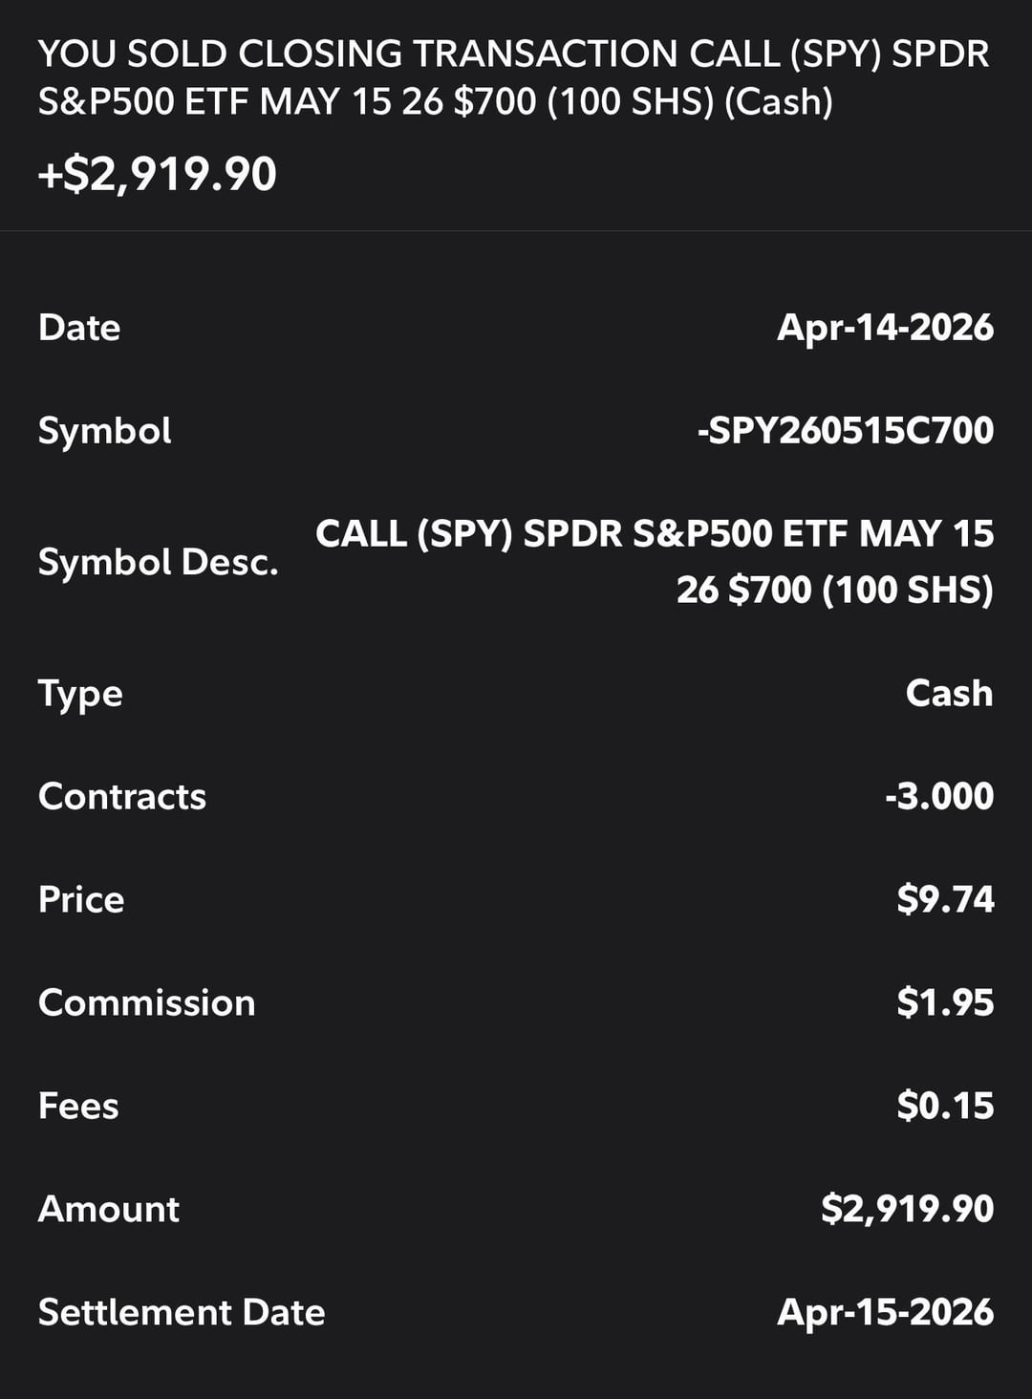Tap the transaction title at the top
This screenshot has width=1032, height=1399.
[513, 77]
